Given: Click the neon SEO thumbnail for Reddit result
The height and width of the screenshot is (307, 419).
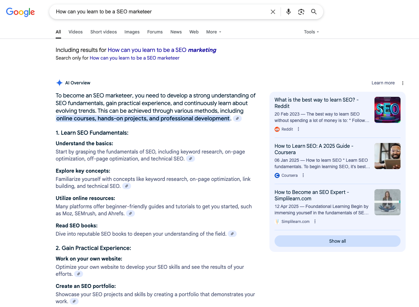Looking at the screenshot, I should point(387,110).
